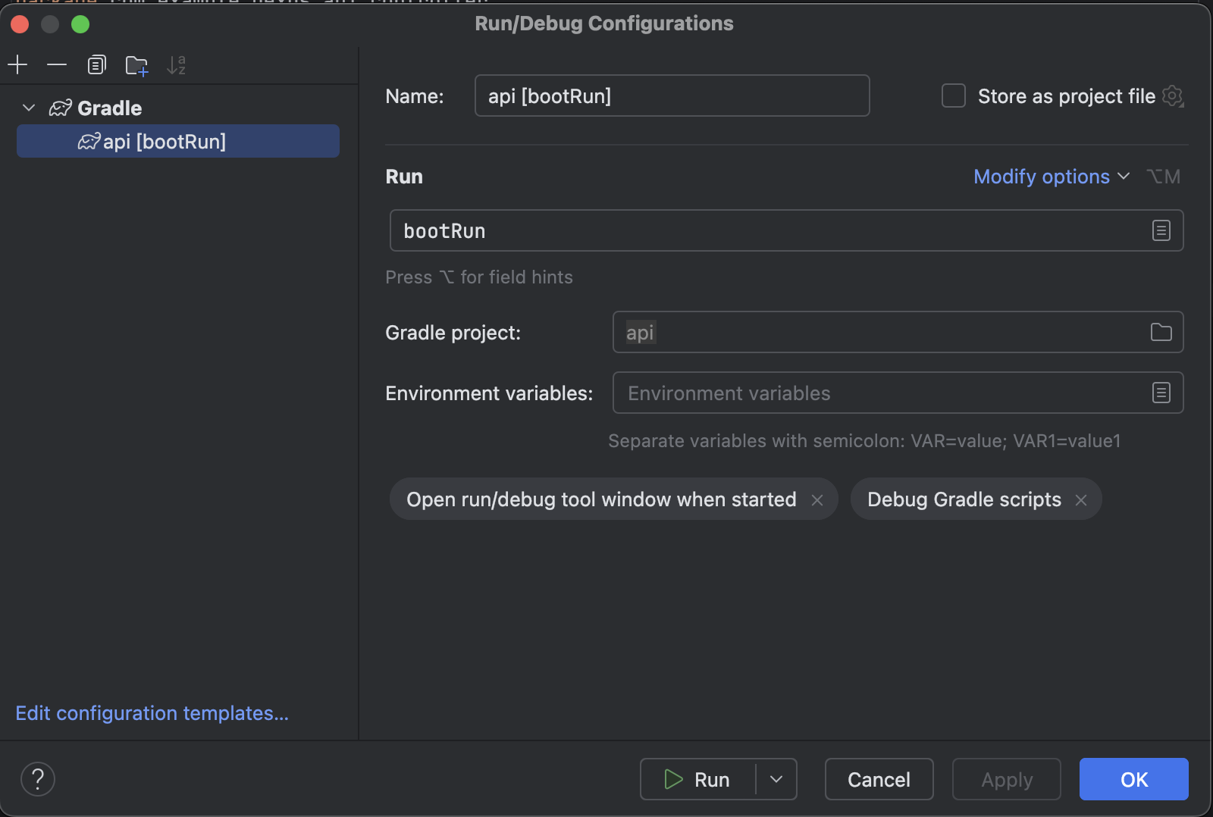Open help with question mark button
Image resolution: width=1213 pixels, height=817 pixels.
pos(38,779)
